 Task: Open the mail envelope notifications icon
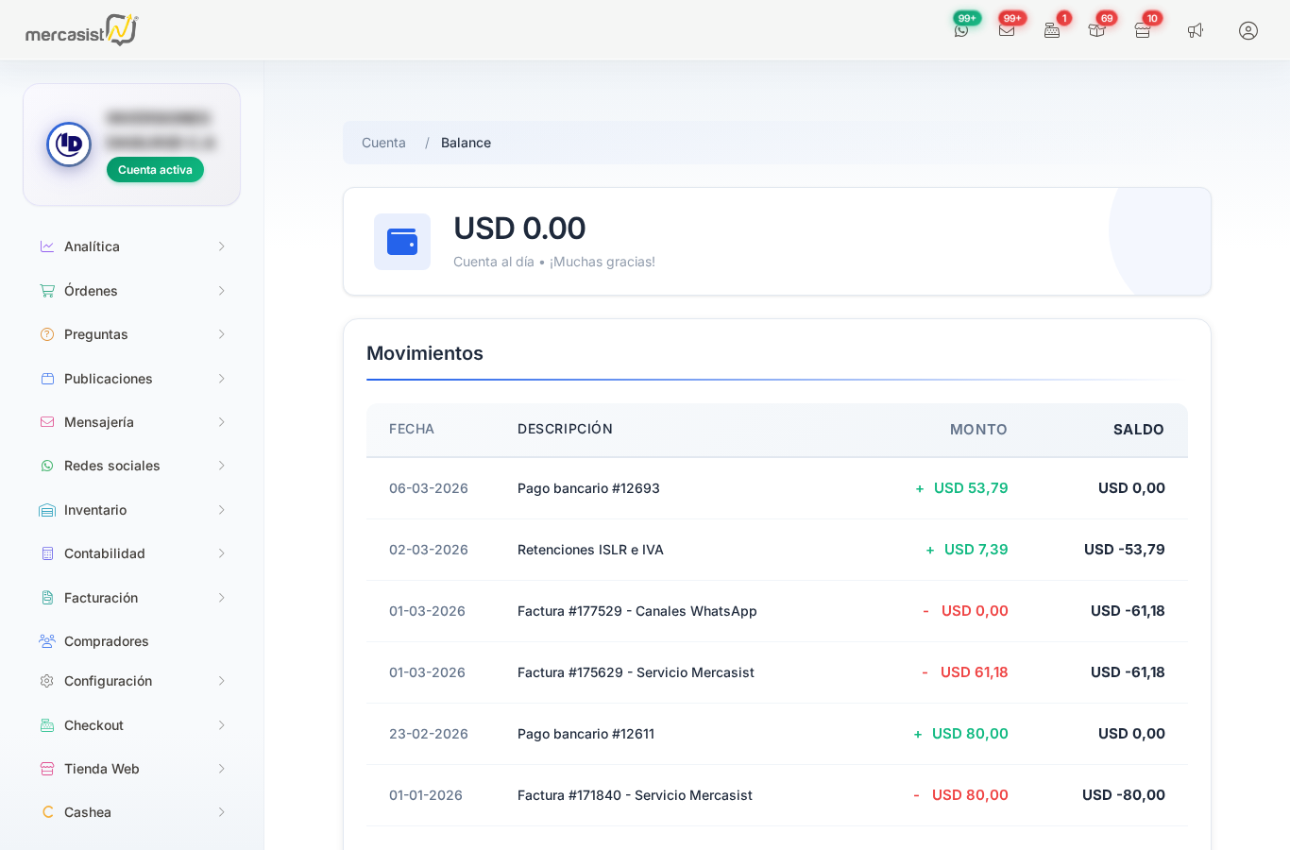[1007, 30]
